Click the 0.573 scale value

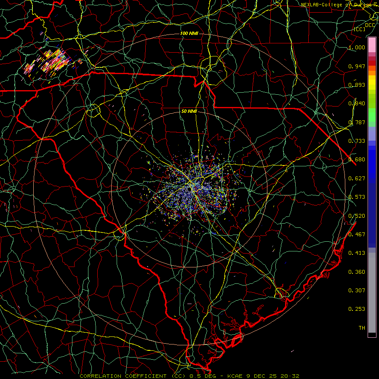[357, 197]
